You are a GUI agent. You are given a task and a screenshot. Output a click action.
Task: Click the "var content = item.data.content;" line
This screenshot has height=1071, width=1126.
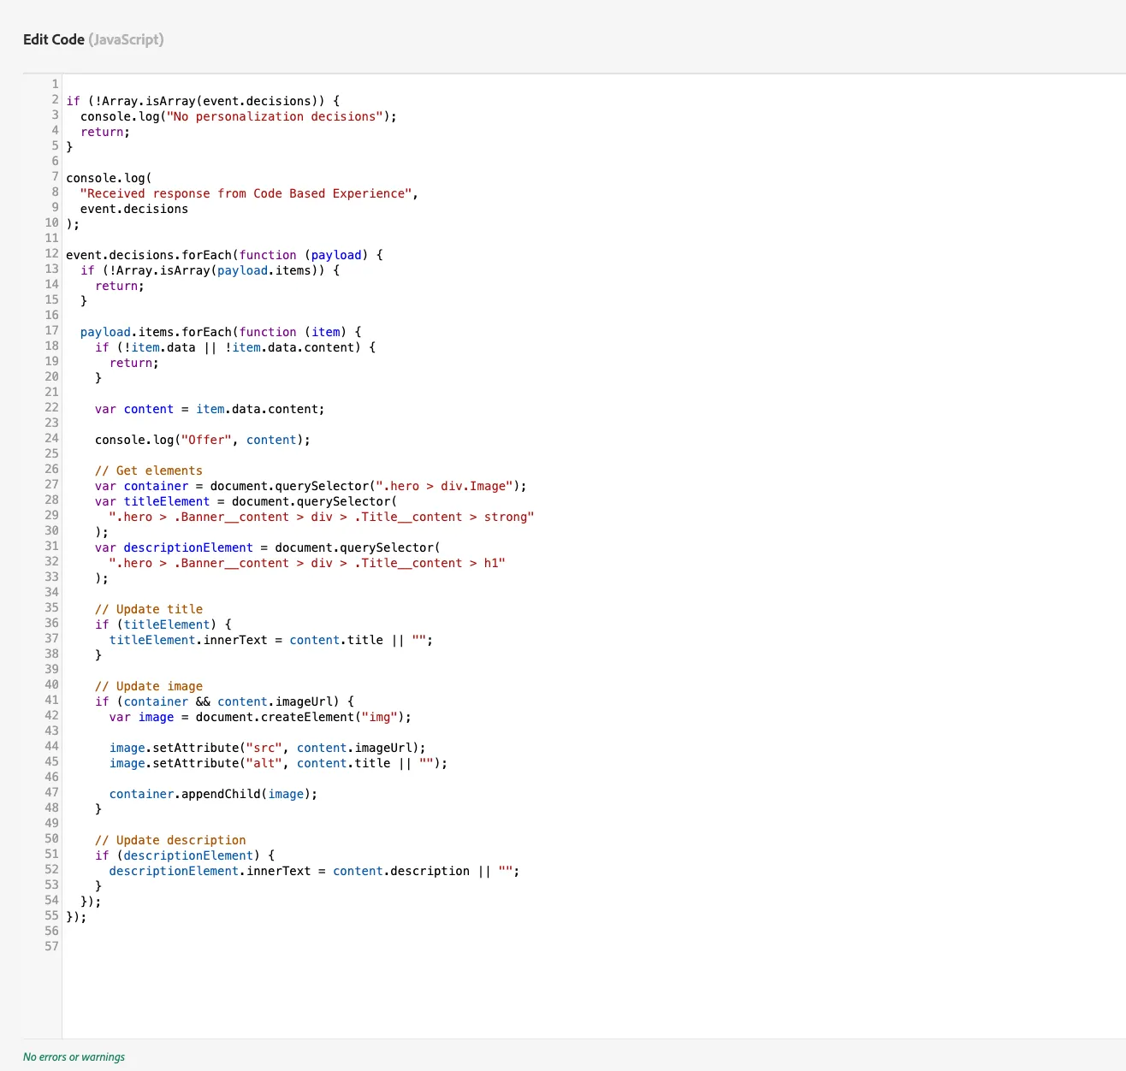tap(210, 409)
